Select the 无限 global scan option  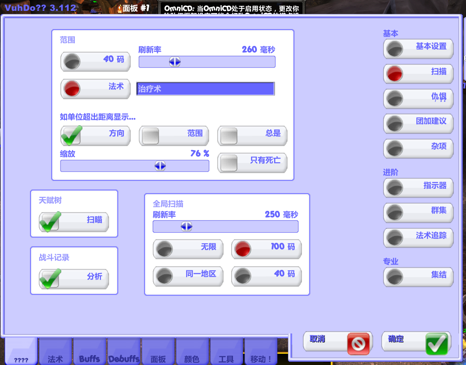188,249
